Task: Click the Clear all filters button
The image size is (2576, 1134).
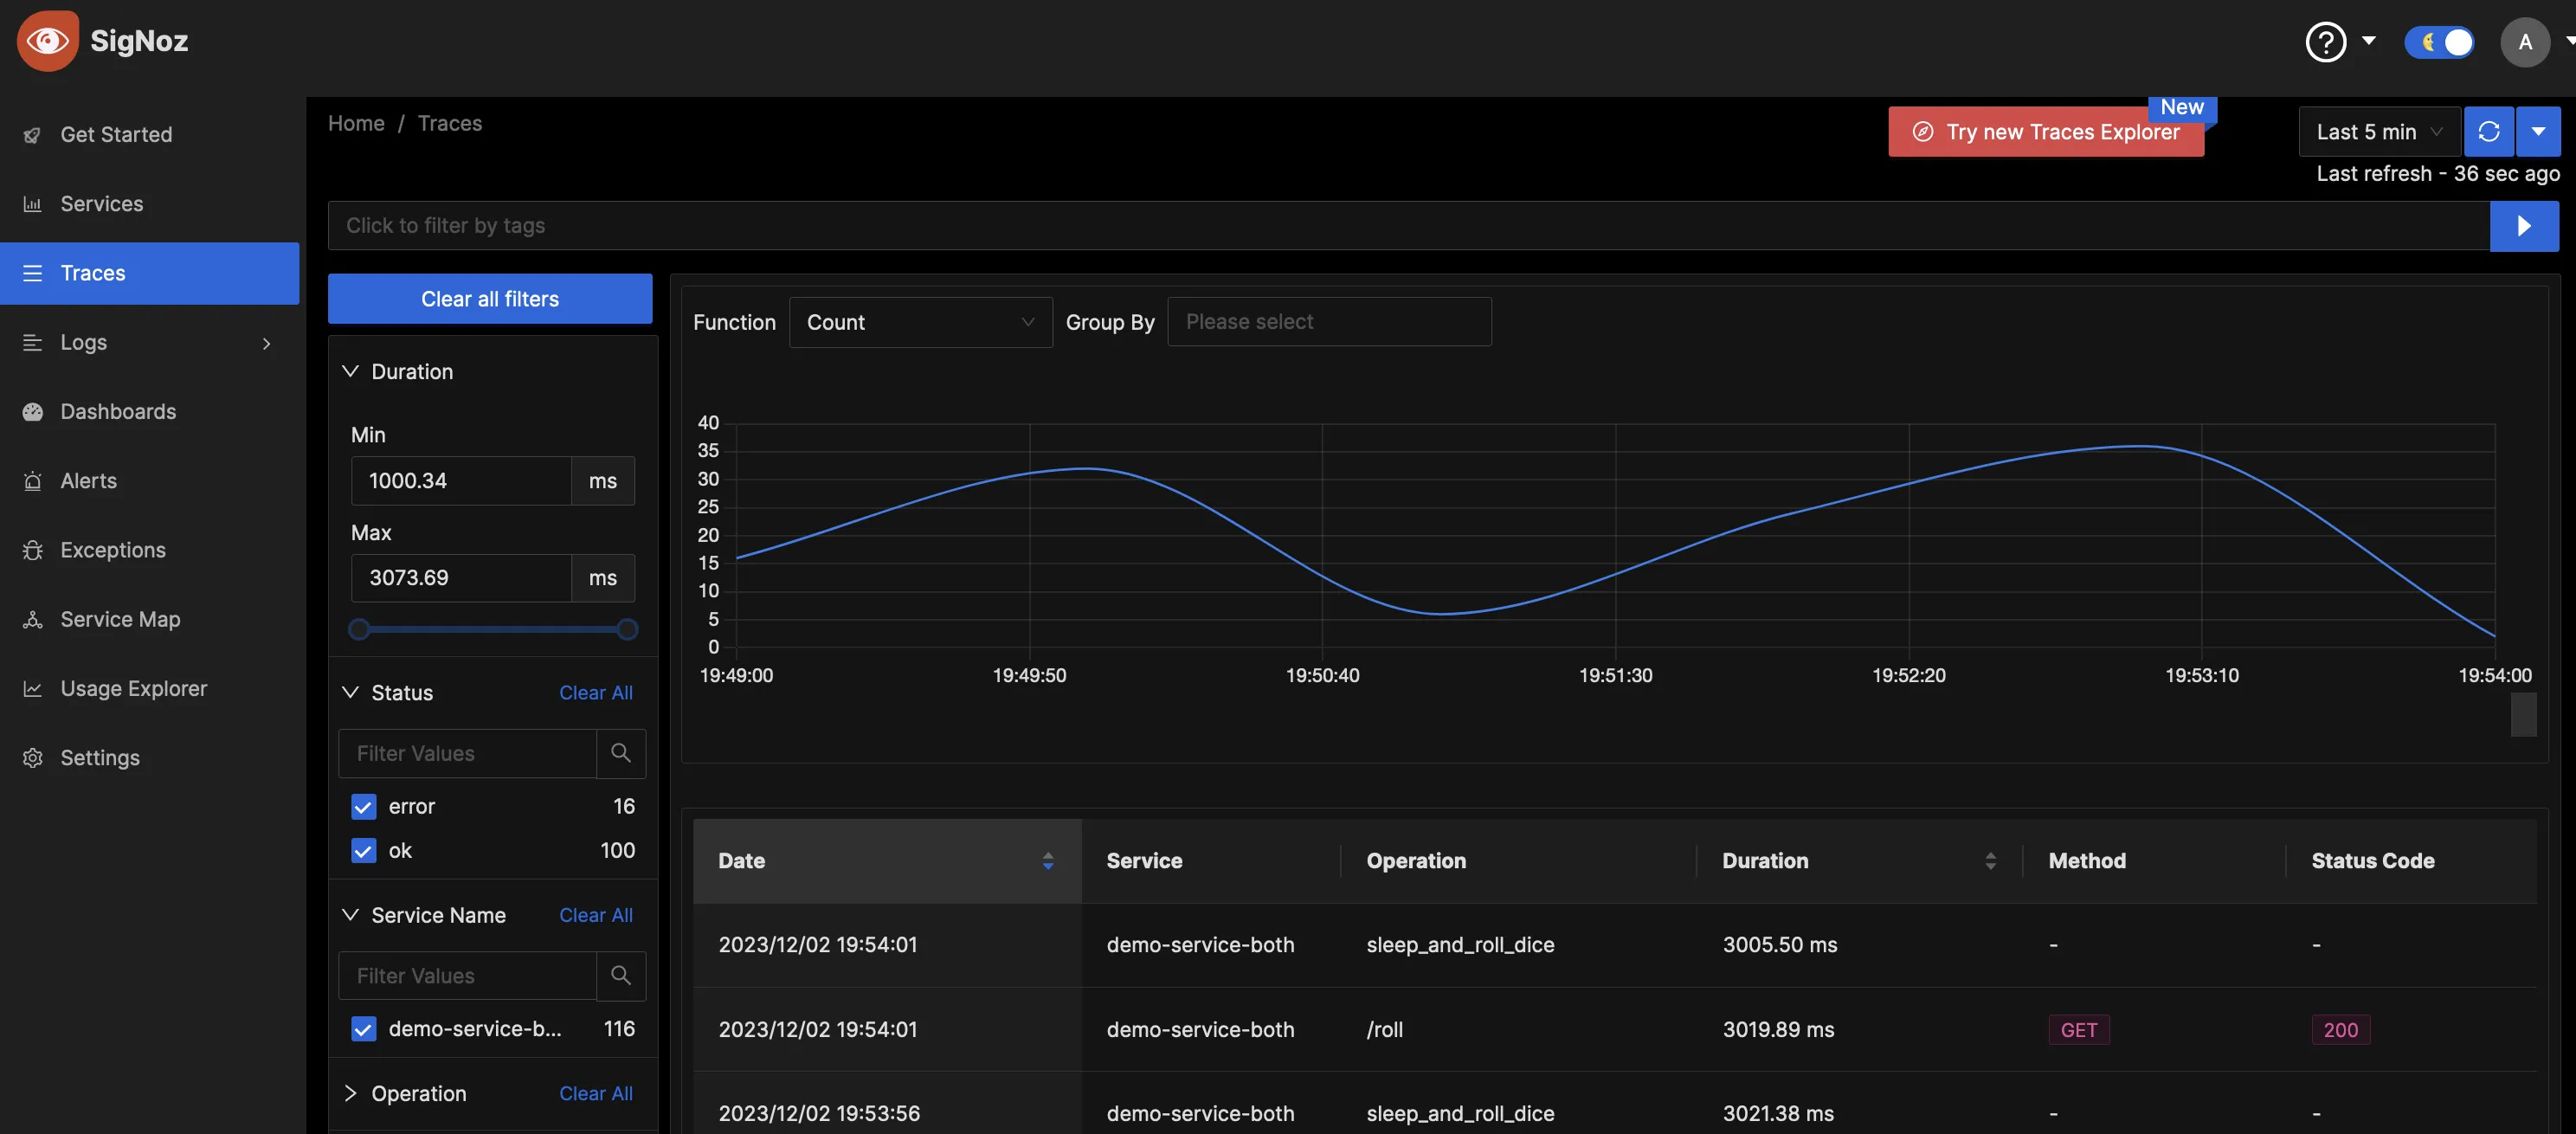Action: [x=490, y=299]
